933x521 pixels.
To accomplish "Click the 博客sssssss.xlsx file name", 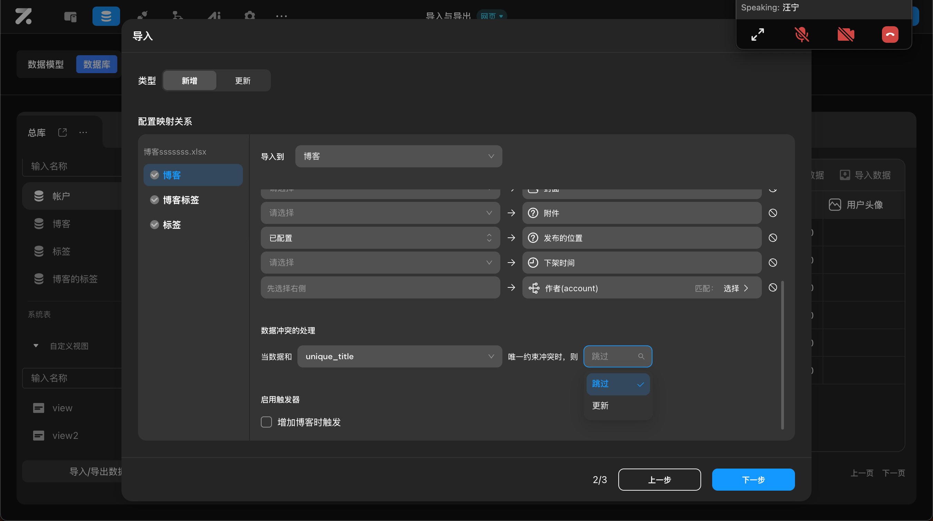I will coord(175,152).
